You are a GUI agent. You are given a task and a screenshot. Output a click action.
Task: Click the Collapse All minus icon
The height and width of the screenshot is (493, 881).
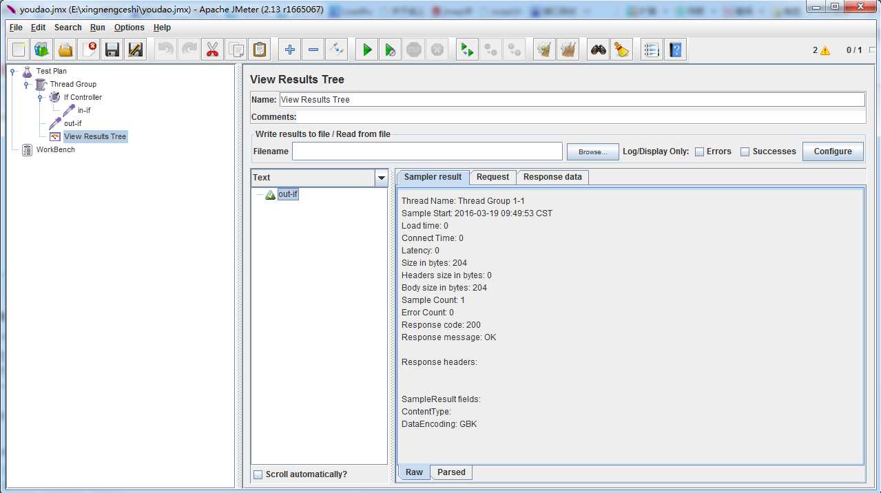pos(313,50)
